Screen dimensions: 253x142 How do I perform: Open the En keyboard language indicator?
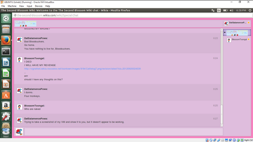point(219,10)
